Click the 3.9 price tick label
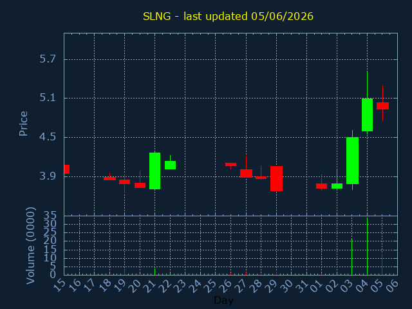Screen dimensions: 412x309 pyautogui.click(x=48, y=176)
